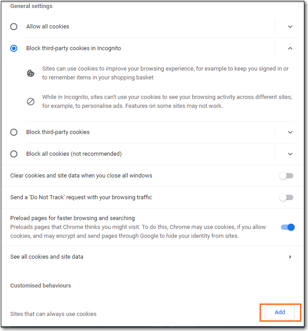Viewport: 308px width, 331px height.
Task: Click the Preload pages for faster browsing heading
Action: click(72, 218)
